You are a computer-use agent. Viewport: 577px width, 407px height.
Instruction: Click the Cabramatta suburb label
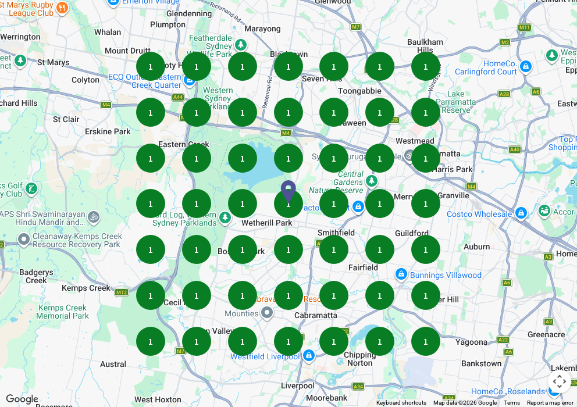tap(316, 315)
